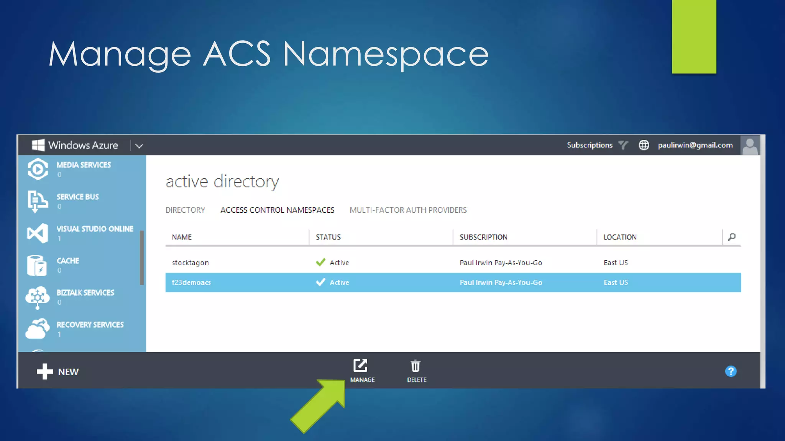Open paulirwin@gmail.com account menu
Image resolution: width=785 pixels, height=441 pixels.
click(695, 145)
